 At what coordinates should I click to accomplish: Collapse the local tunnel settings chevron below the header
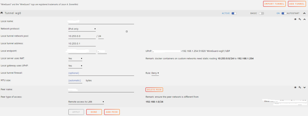305,19
